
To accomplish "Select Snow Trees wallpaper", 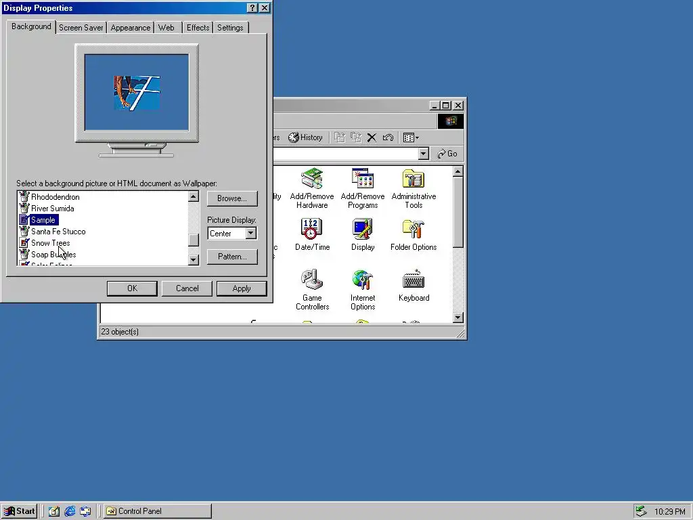I will 50,243.
